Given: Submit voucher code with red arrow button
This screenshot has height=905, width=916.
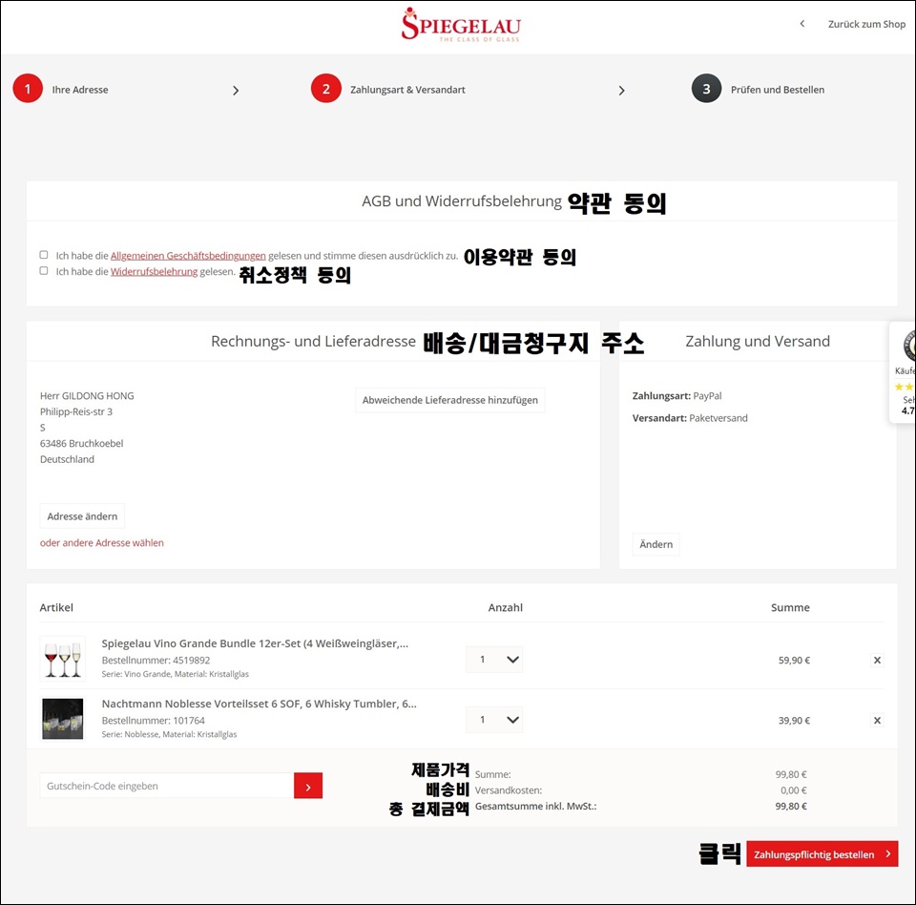Looking at the screenshot, I should (x=308, y=786).
